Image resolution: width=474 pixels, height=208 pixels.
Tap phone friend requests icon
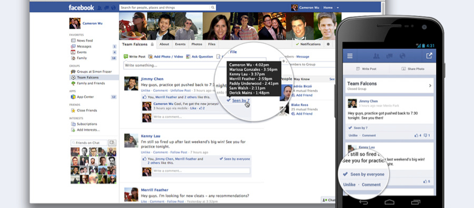click(376, 56)
